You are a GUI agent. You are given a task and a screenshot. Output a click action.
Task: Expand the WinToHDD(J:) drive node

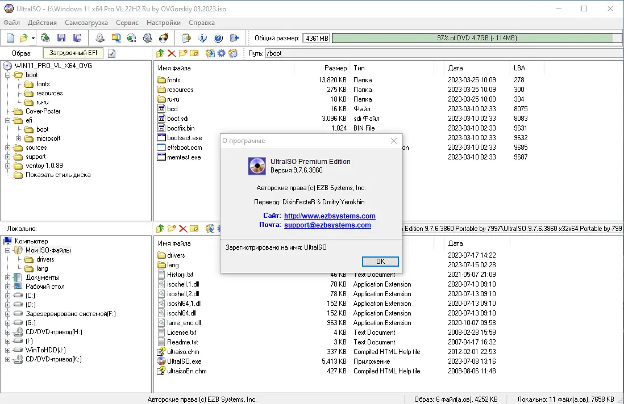7,350
